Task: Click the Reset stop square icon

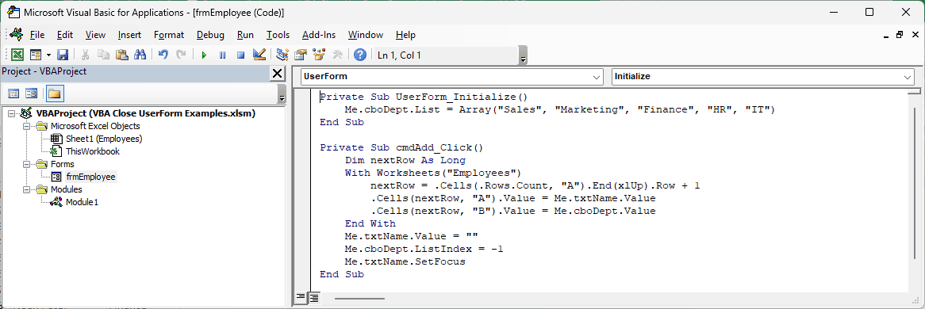Action: [240, 55]
